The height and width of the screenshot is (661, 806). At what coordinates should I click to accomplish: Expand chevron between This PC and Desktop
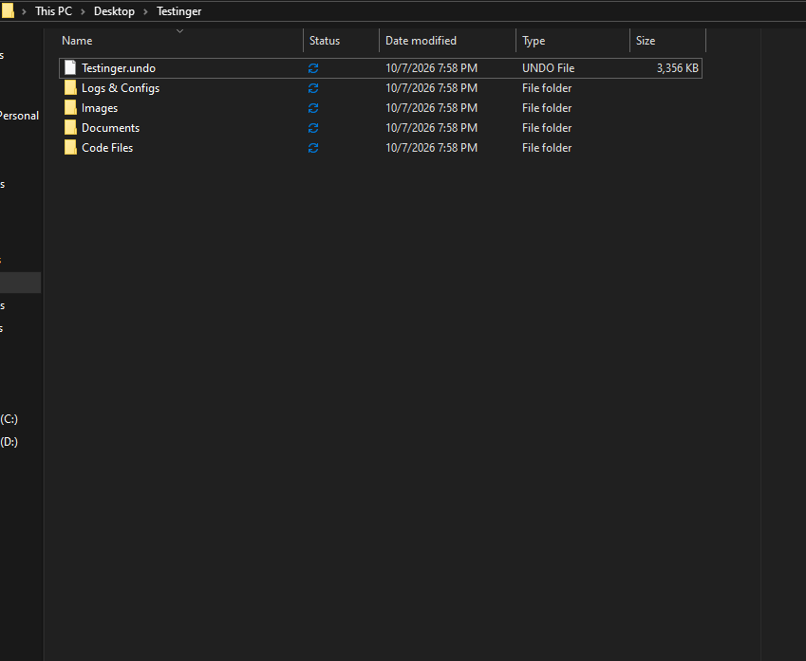pos(83,11)
